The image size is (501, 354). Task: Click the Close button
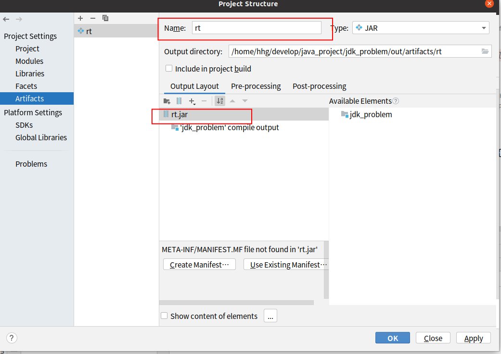(433, 338)
